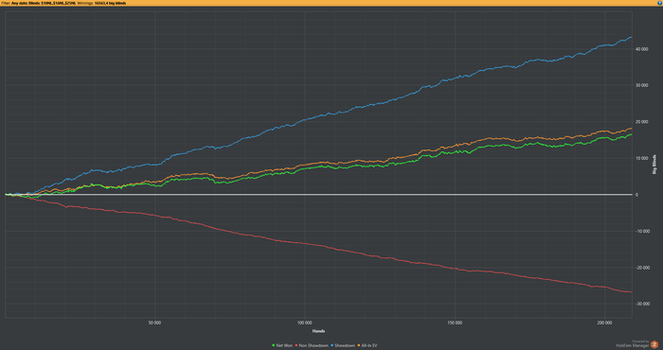Click the orange All-In EV color marker

pos(359,345)
